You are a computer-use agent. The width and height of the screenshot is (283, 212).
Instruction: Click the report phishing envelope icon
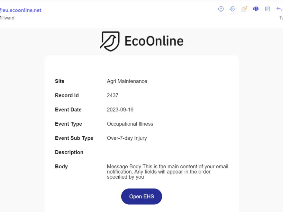coord(244,9)
